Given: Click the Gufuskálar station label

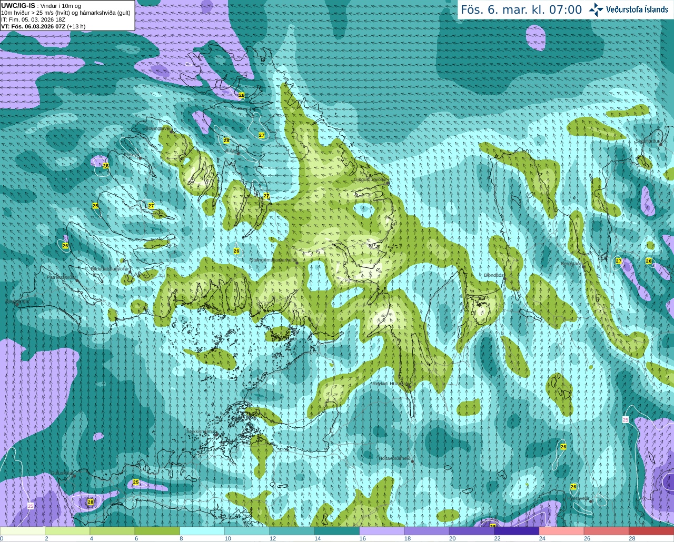Looking at the screenshot, I should click(61, 473).
